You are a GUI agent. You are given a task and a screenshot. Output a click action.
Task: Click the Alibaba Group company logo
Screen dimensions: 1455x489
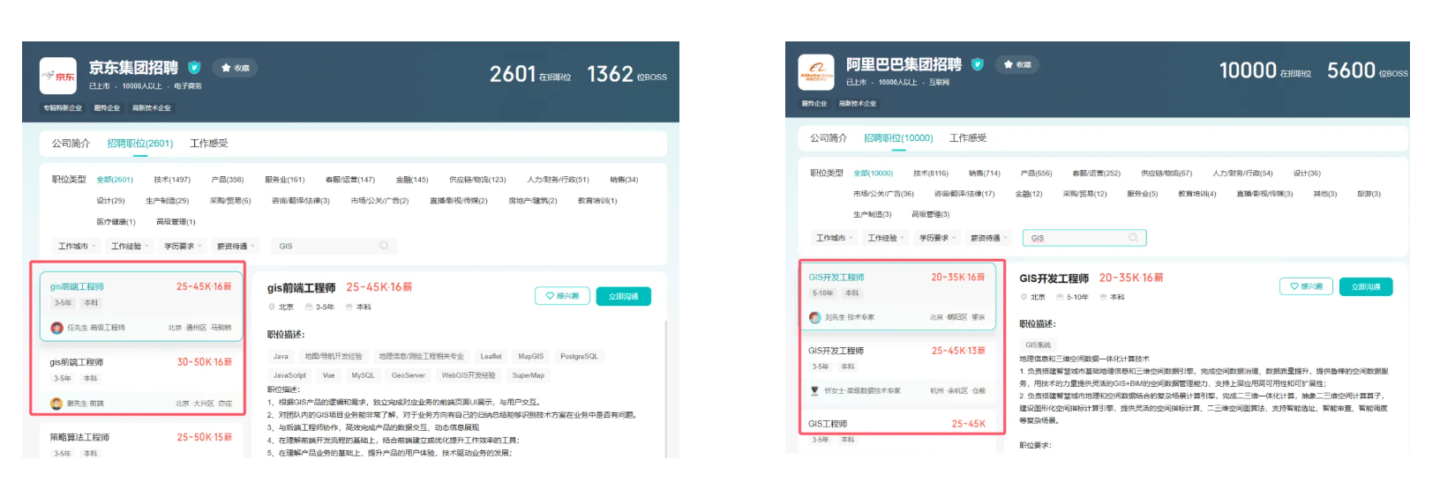point(816,72)
